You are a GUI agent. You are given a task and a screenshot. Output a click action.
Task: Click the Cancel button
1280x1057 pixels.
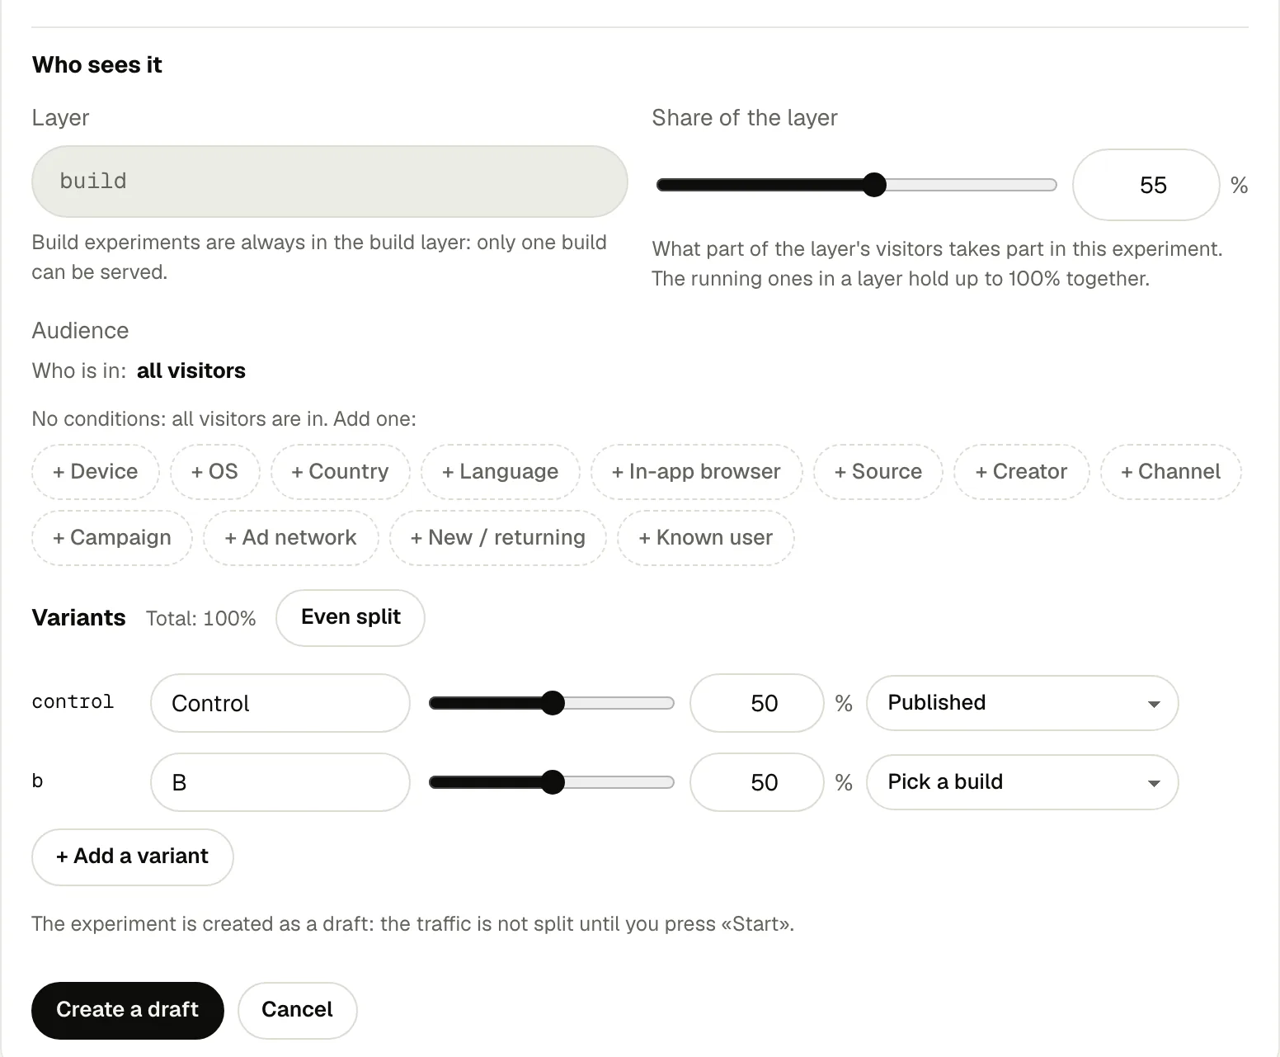[x=297, y=1010]
